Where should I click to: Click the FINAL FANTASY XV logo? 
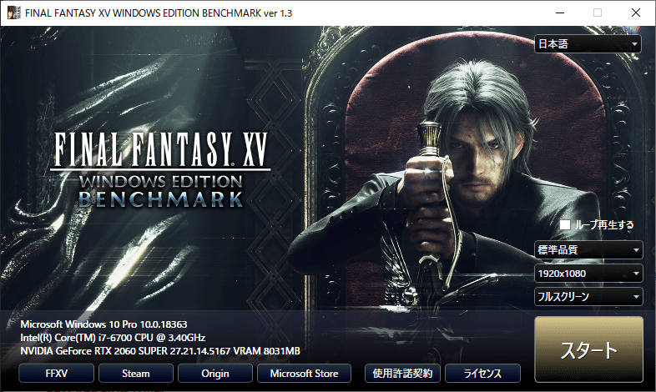tap(160, 169)
